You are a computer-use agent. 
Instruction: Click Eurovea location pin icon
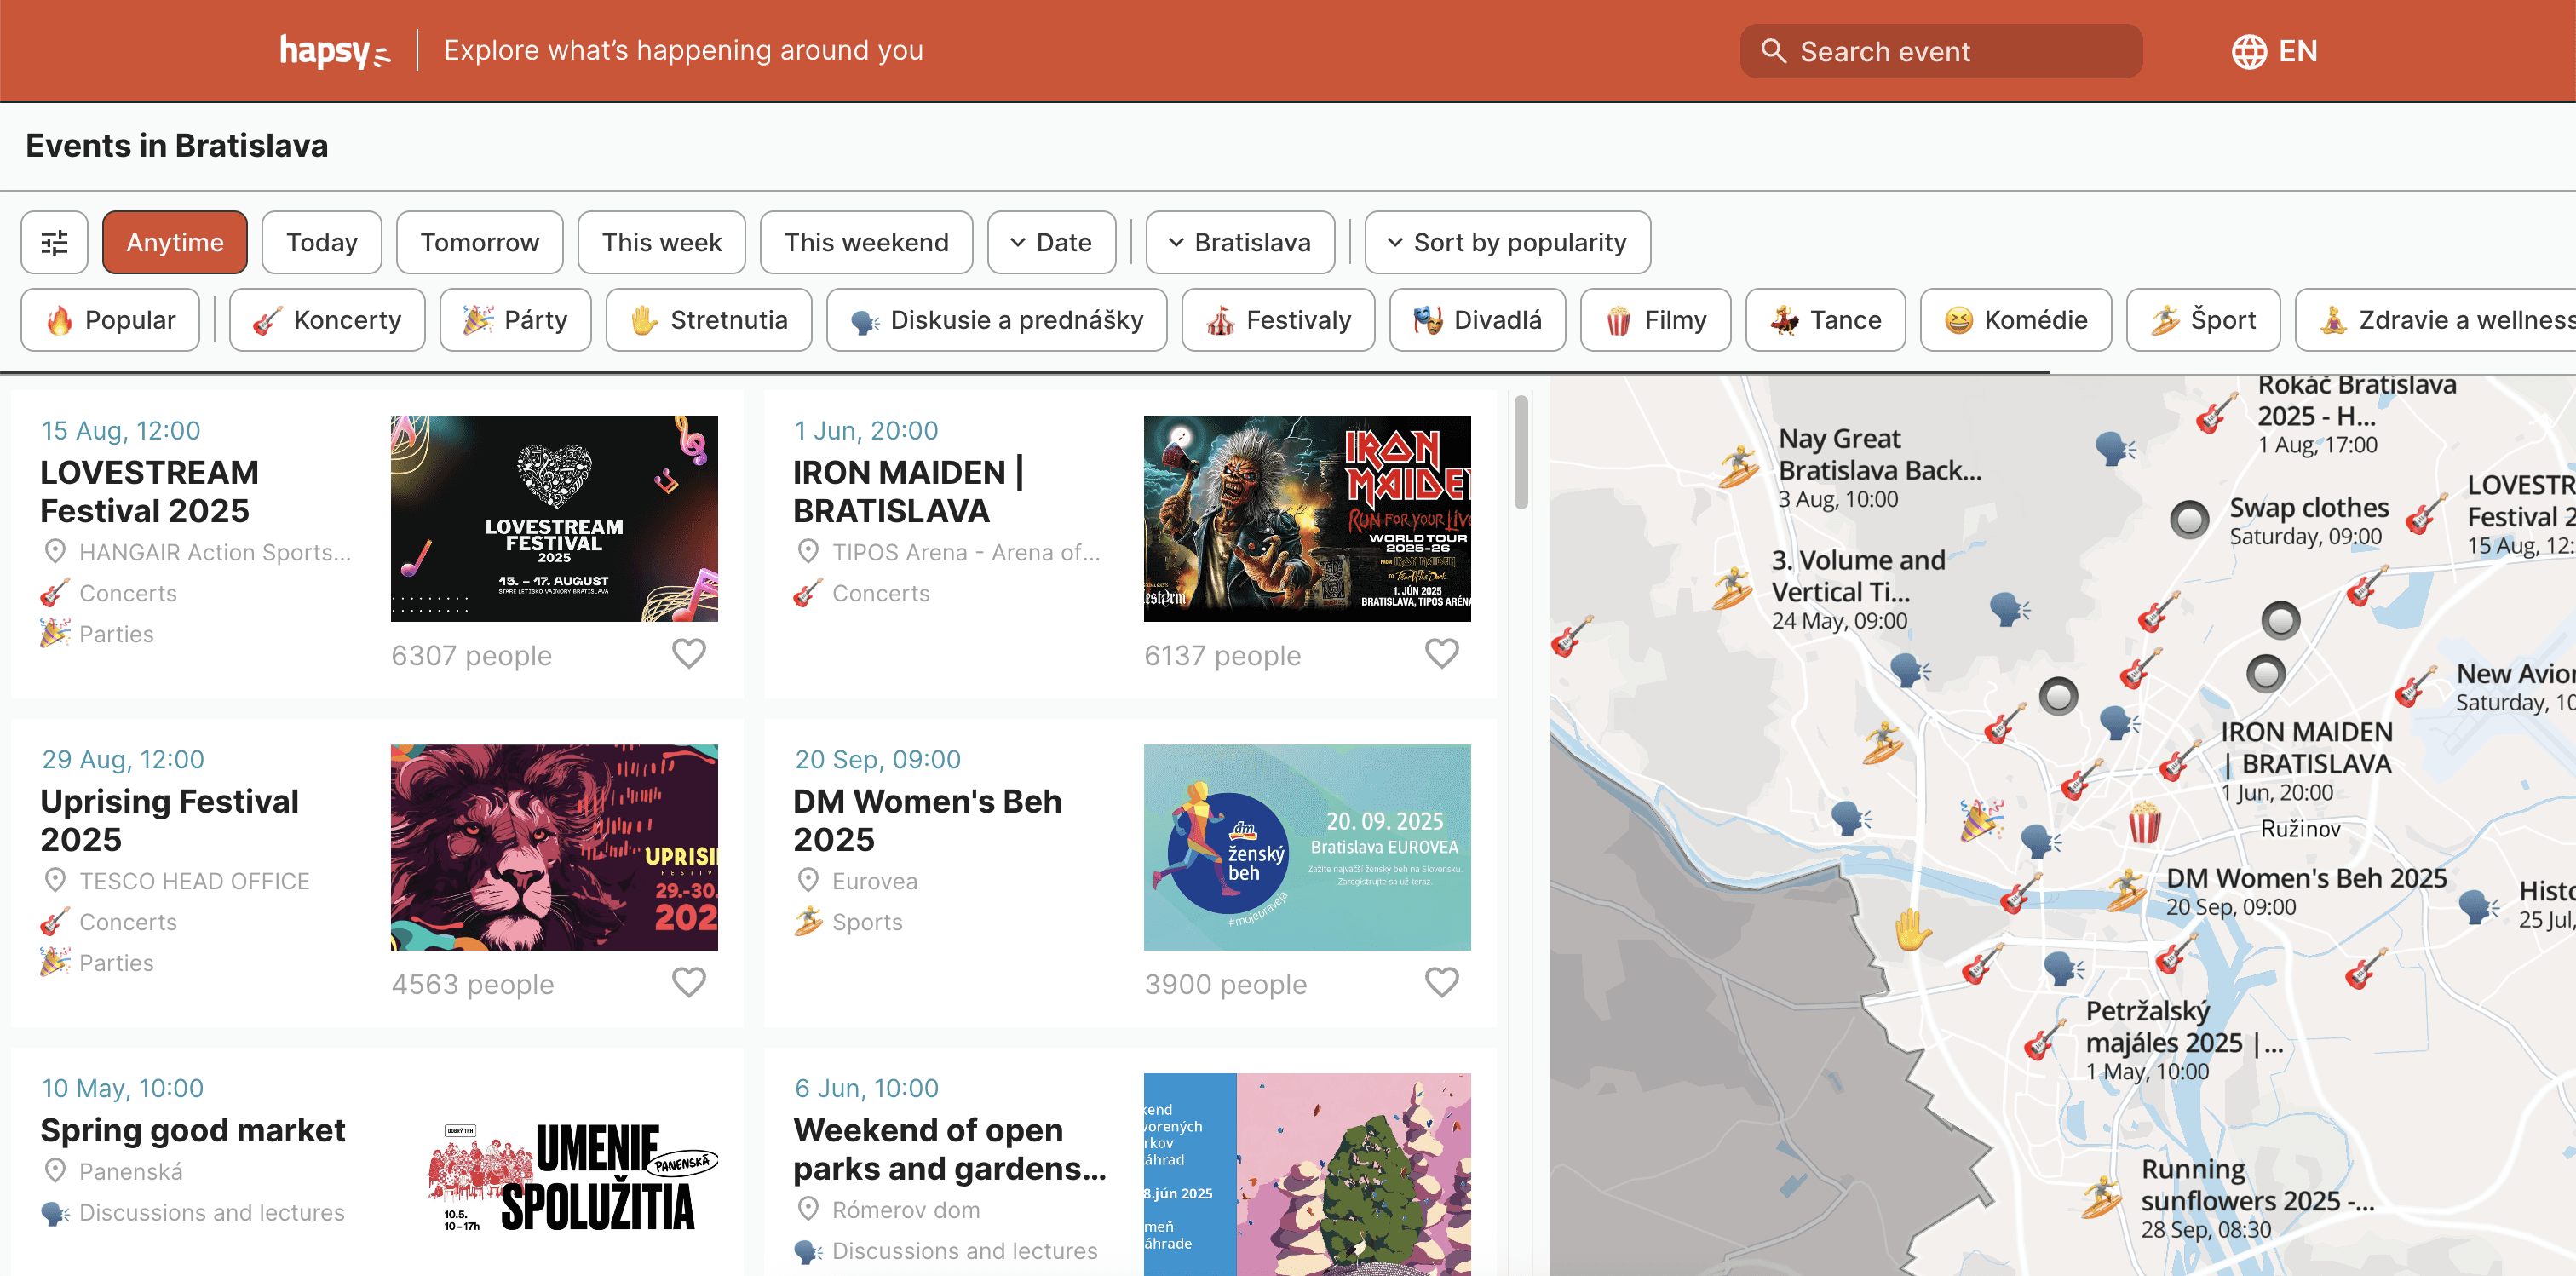[x=808, y=881]
